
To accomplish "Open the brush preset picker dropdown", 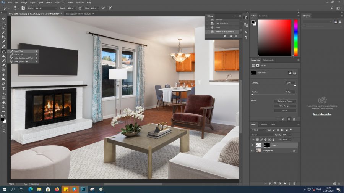I will point(19,8).
